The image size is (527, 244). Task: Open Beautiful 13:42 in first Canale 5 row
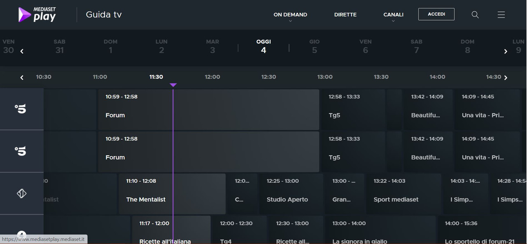(428, 110)
